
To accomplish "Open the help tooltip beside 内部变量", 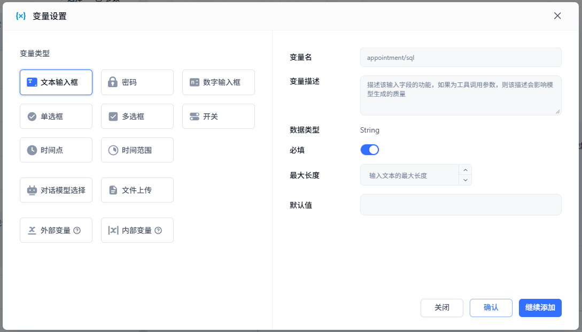I will point(158,231).
